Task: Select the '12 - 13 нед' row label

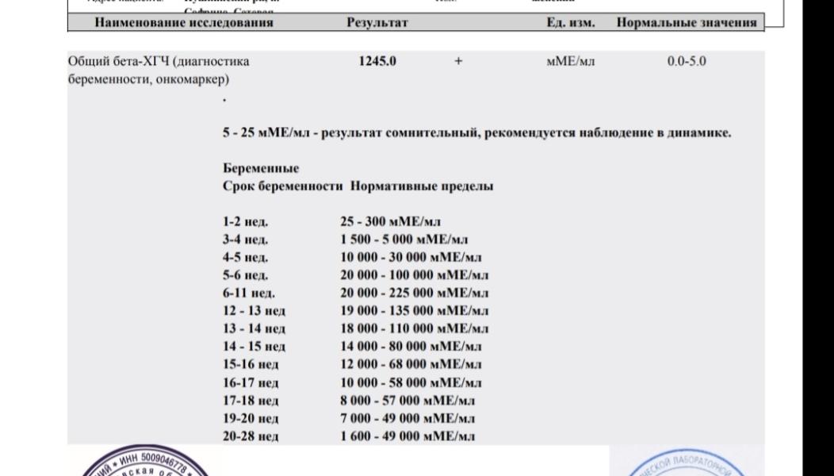Action: tap(254, 310)
